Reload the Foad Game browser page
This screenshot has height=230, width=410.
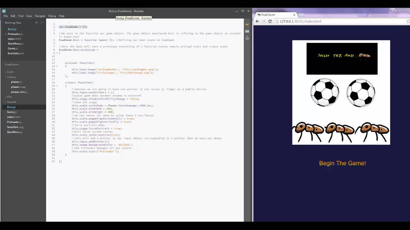270,21
